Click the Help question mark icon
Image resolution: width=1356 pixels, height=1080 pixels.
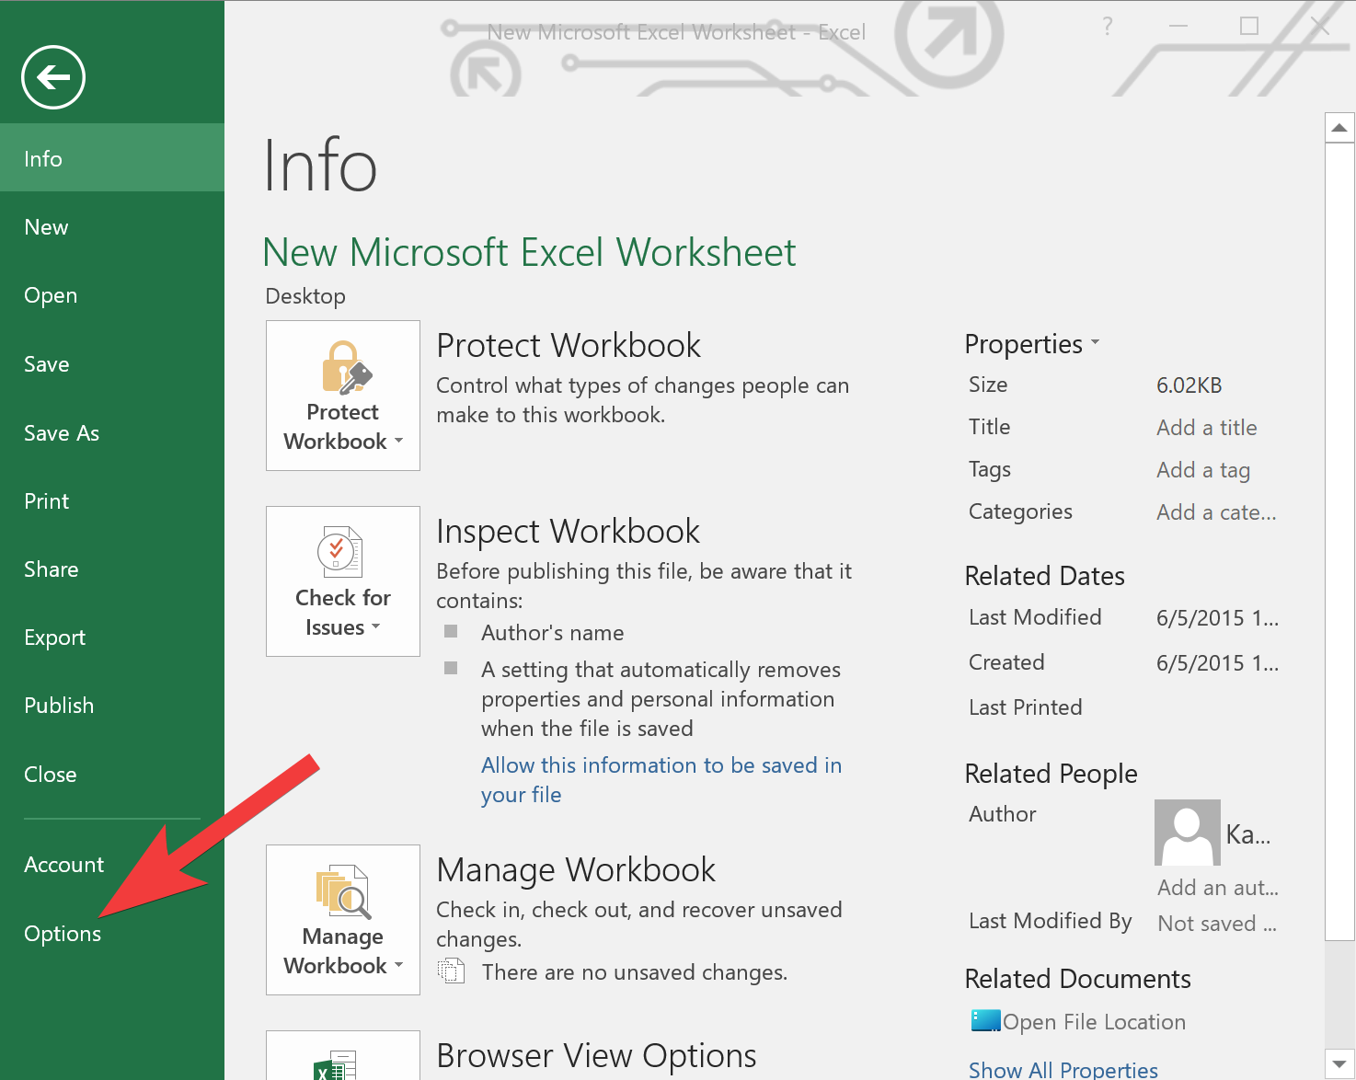(1108, 27)
